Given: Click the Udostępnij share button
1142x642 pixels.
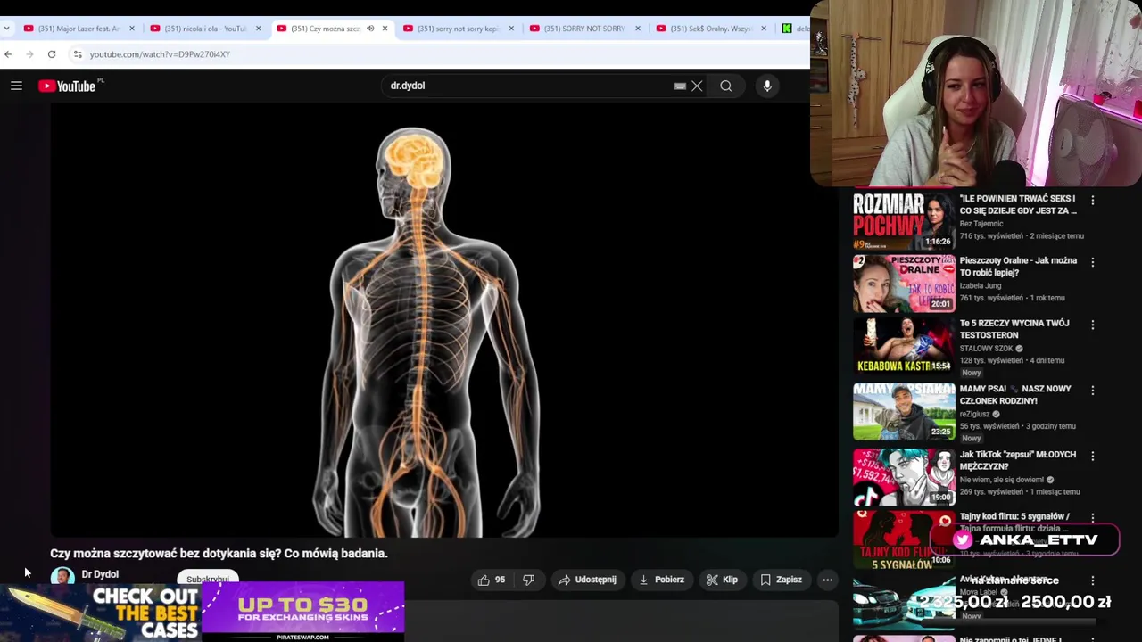Looking at the screenshot, I should (x=587, y=580).
